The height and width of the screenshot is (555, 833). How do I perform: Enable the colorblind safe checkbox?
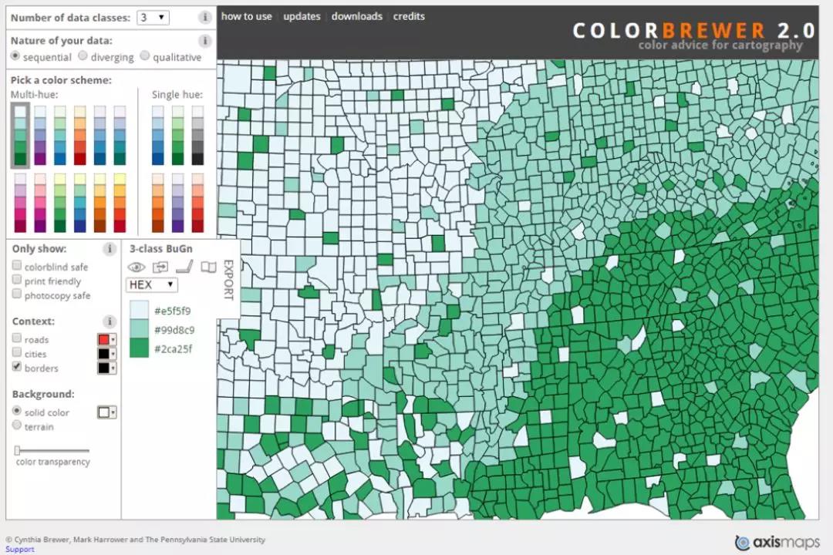click(x=17, y=267)
